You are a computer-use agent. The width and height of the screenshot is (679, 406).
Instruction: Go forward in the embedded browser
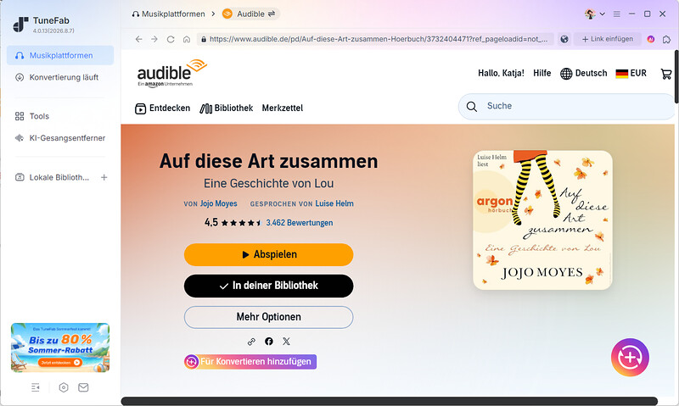coord(154,39)
